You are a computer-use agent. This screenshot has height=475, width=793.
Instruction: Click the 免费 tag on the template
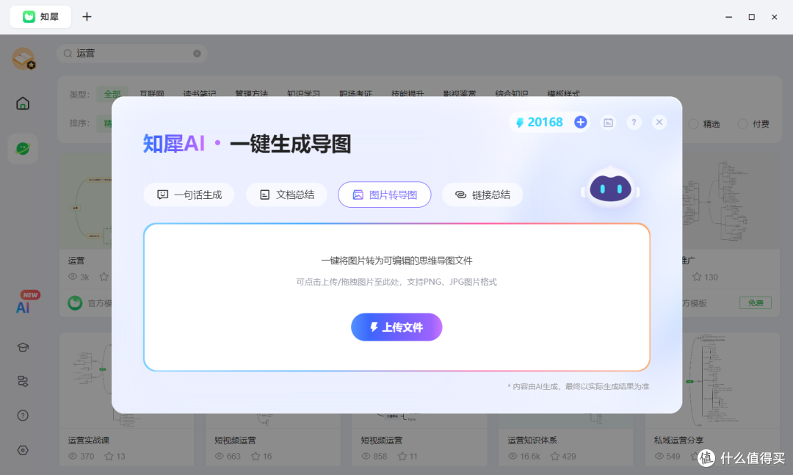coord(756,302)
